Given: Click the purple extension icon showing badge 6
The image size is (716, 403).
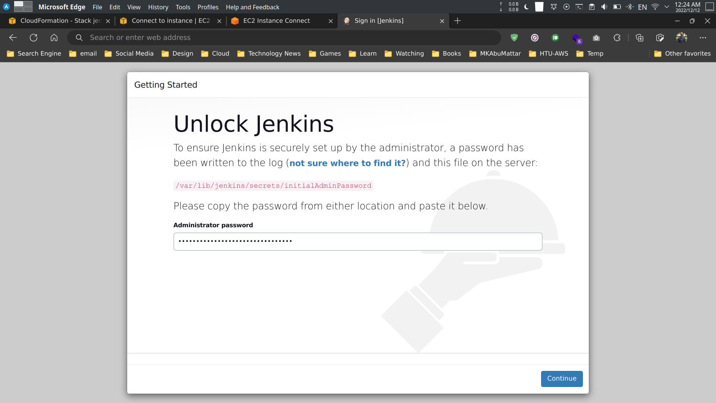Looking at the screenshot, I should coord(577,38).
